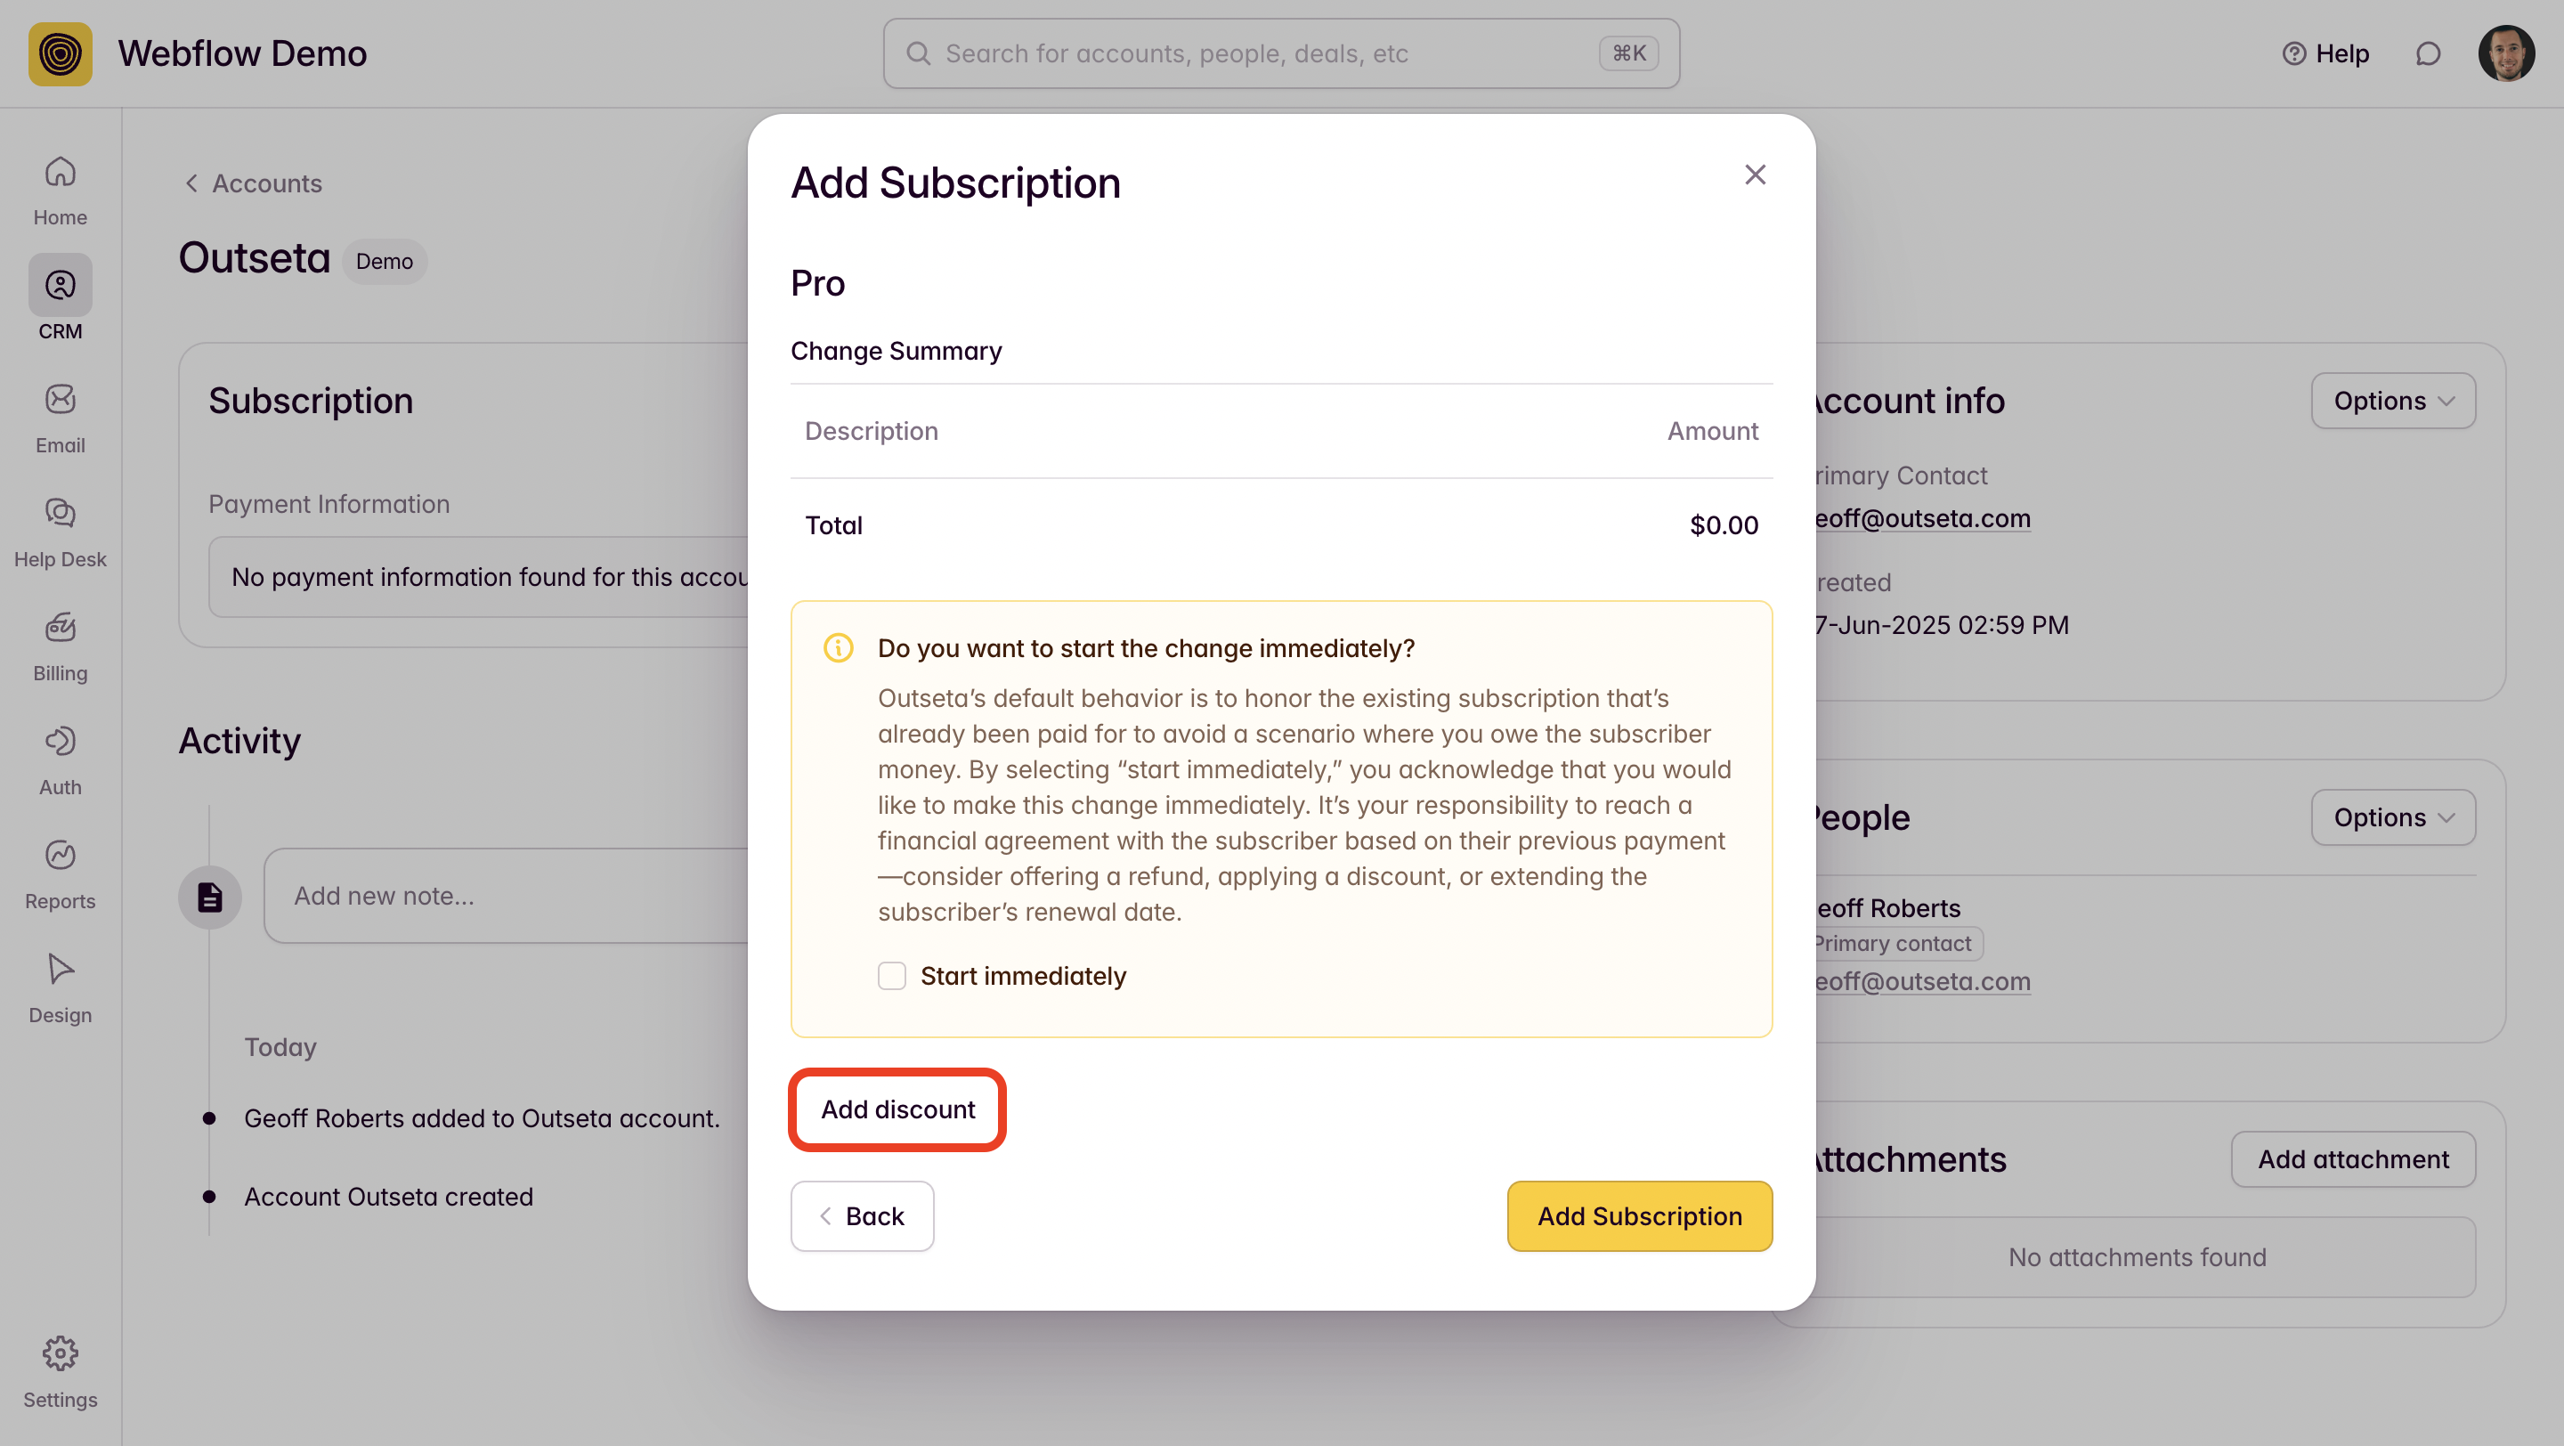Click the chat messages icon
Viewport: 2564px width, 1446px height.
pyautogui.click(x=2428, y=53)
